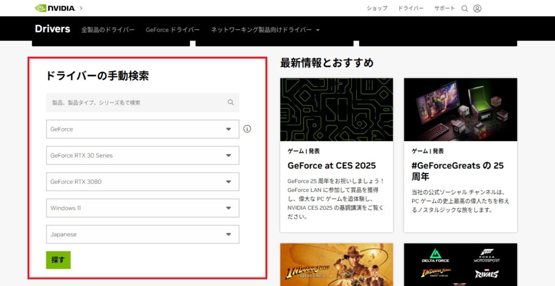
Task: Click the gaming desk GeForceGreats thumbnail
Action: [x=461, y=109]
